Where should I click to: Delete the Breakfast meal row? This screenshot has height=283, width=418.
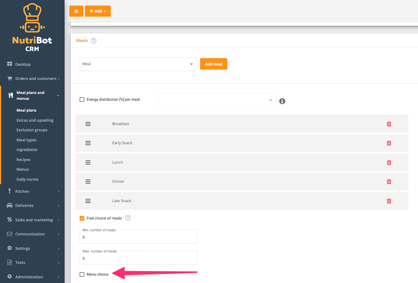click(x=389, y=124)
